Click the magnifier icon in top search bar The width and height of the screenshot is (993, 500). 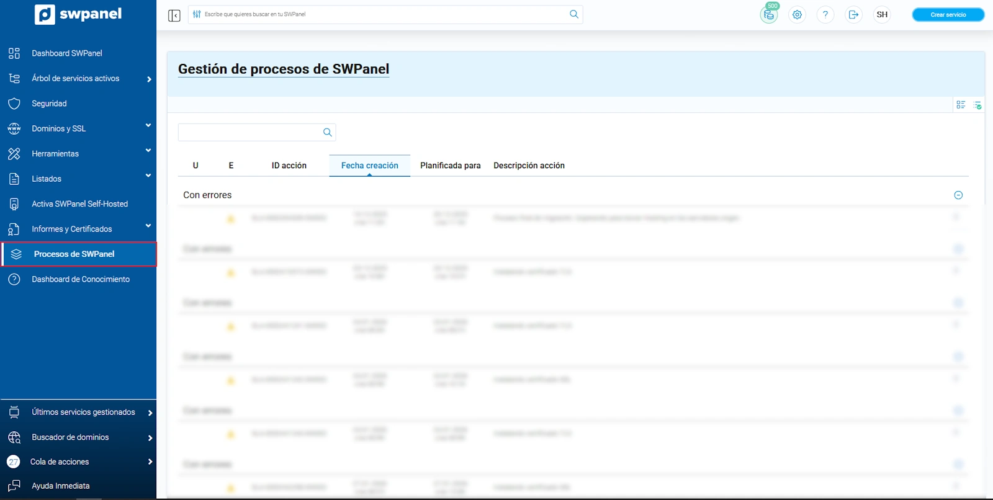point(574,14)
